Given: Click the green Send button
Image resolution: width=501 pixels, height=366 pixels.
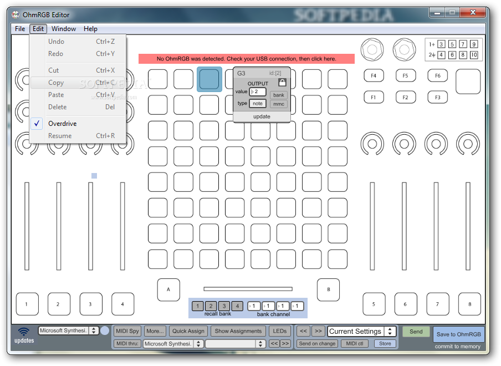Looking at the screenshot, I should pos(416,332).
